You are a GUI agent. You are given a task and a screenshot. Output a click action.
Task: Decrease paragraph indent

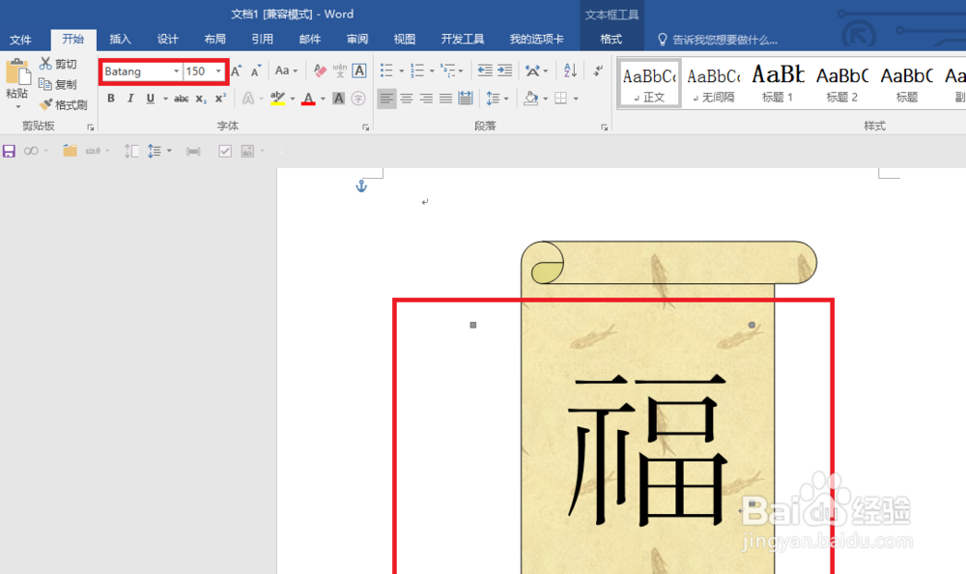click(485, 71)
